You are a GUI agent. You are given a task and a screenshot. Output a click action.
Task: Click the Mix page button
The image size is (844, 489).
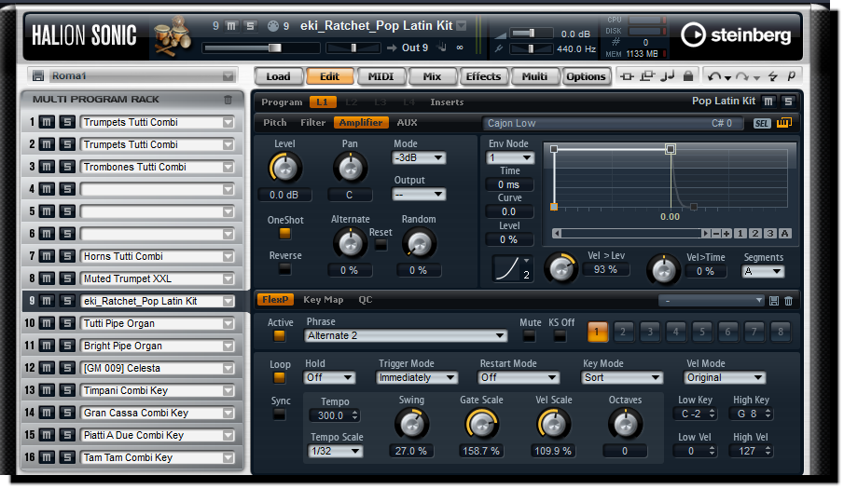tap(432, 76)
